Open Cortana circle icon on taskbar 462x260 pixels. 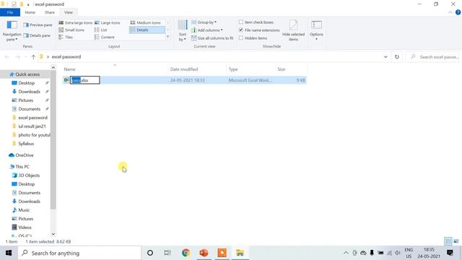pyautogui.click(x=150, y=253)
